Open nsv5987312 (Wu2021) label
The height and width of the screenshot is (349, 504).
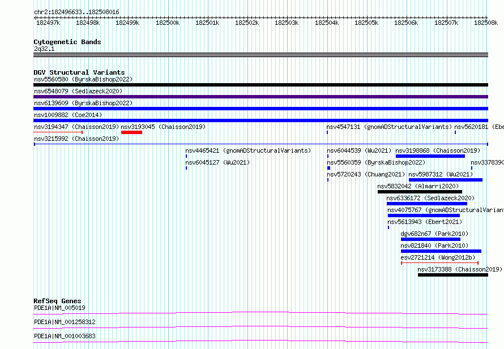click(441, 174)
